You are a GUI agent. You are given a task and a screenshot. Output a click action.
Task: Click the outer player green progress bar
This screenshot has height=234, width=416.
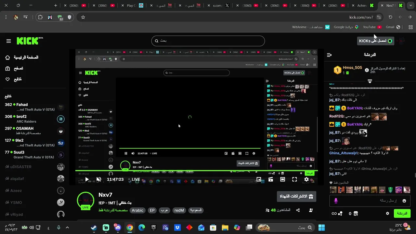[197, 171]
